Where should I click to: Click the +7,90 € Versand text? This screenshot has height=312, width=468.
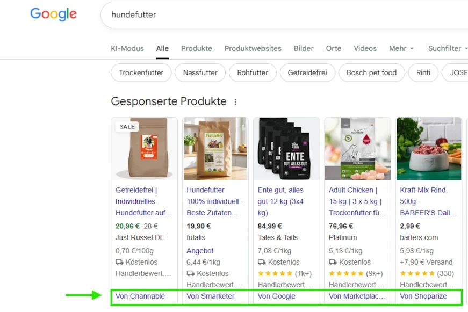click(x=426, y=262)
